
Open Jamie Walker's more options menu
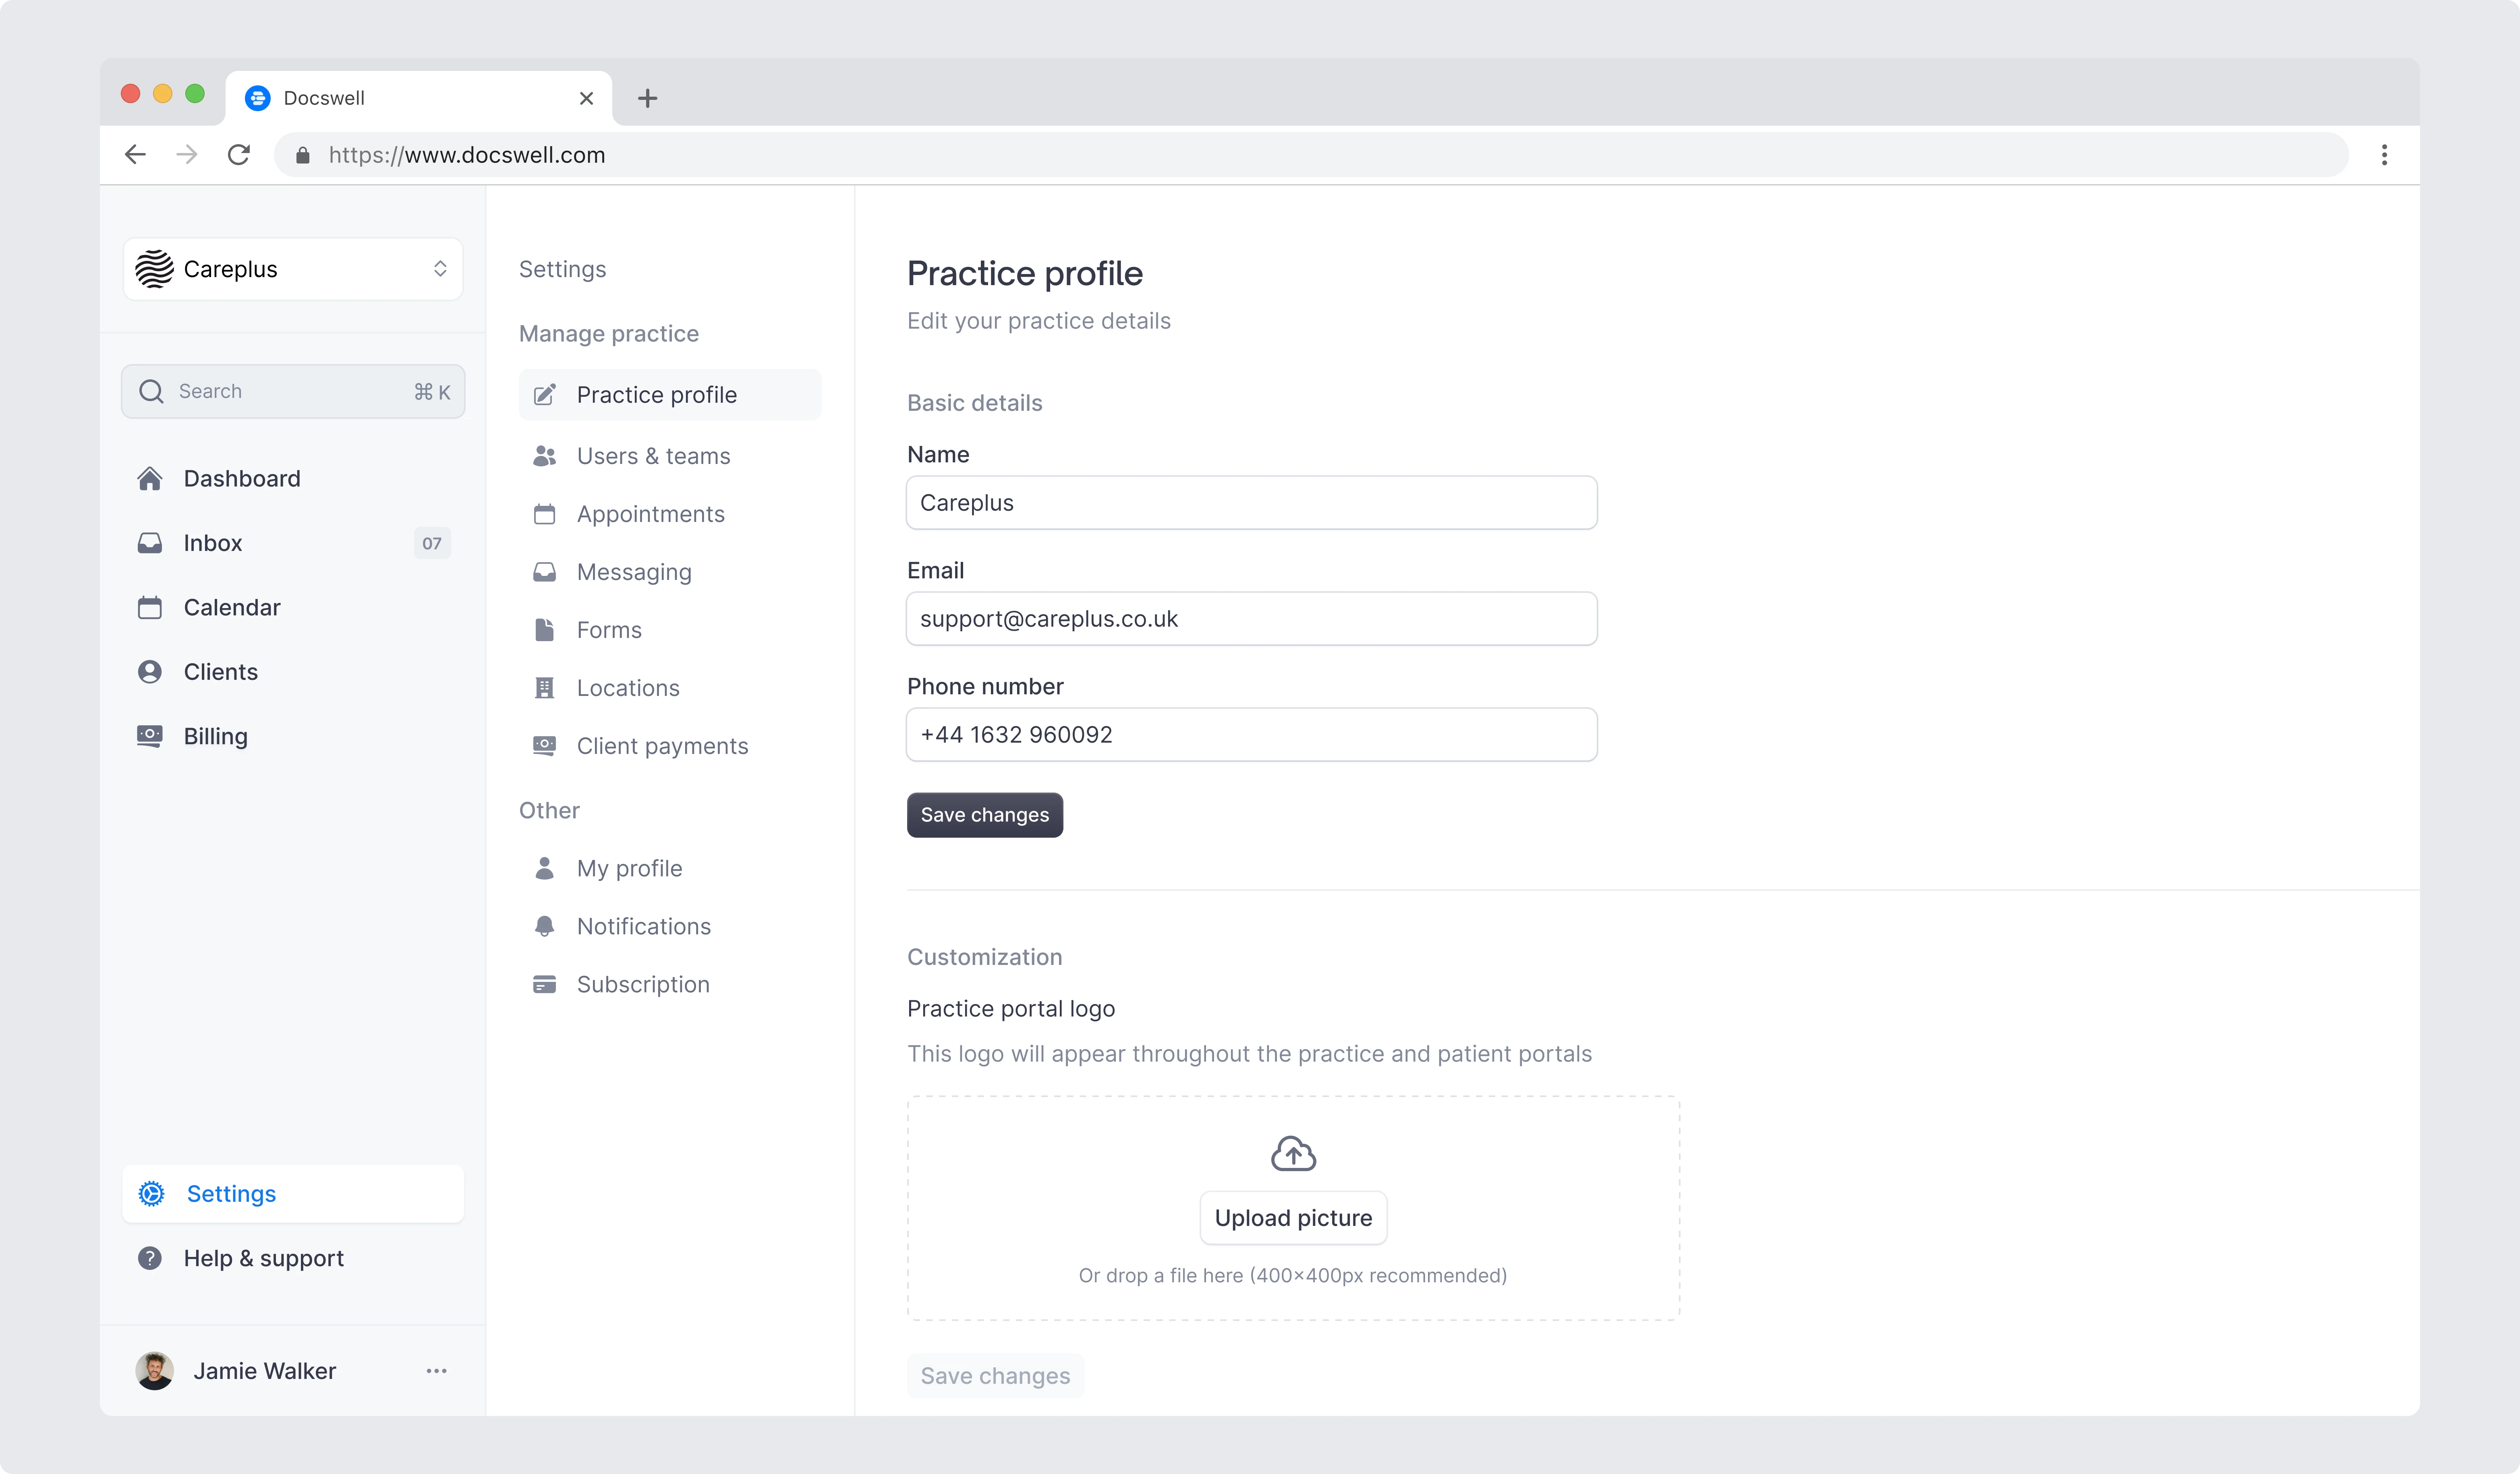pos(436,1371)
